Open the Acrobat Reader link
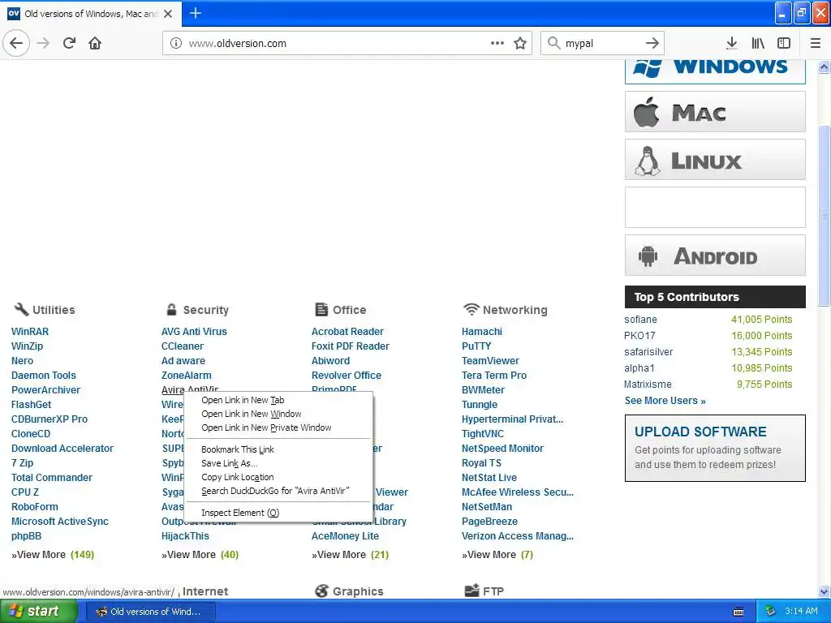The height and width of the screenshot is (623, 831). (x=347, y=332)
